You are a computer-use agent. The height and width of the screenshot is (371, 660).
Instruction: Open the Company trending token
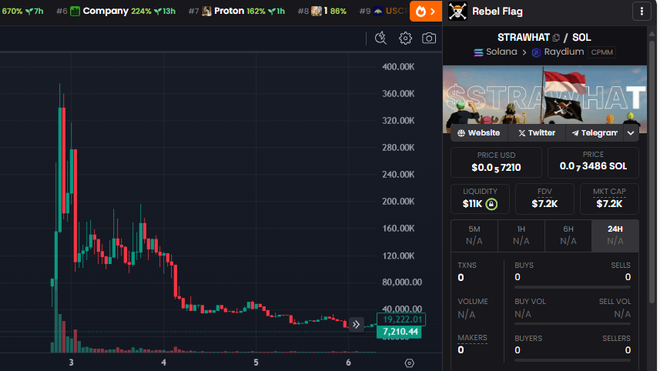pyautogui.click(x=116, y=12)
